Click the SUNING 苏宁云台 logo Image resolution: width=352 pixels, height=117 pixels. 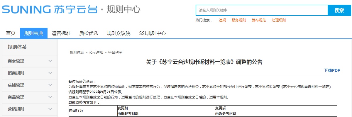pyautogui.click(x=50, y=9)
